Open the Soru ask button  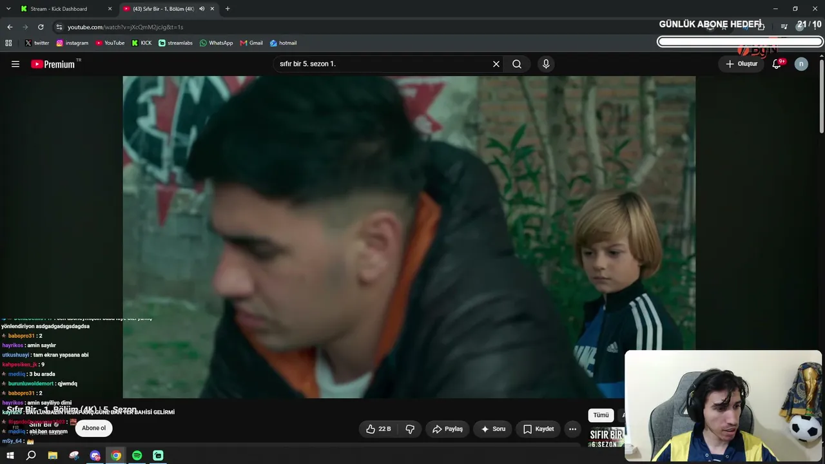(x=493, y=429)
